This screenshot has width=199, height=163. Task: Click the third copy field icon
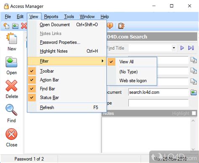[x=194, y=81]
